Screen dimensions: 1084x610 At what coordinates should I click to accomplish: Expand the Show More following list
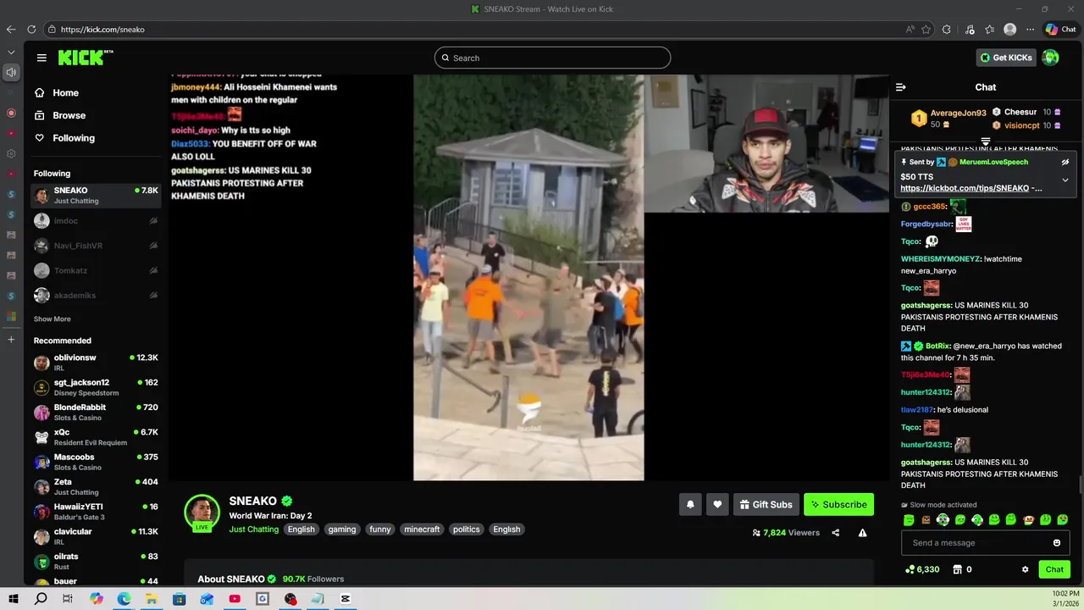coord(53,319)
